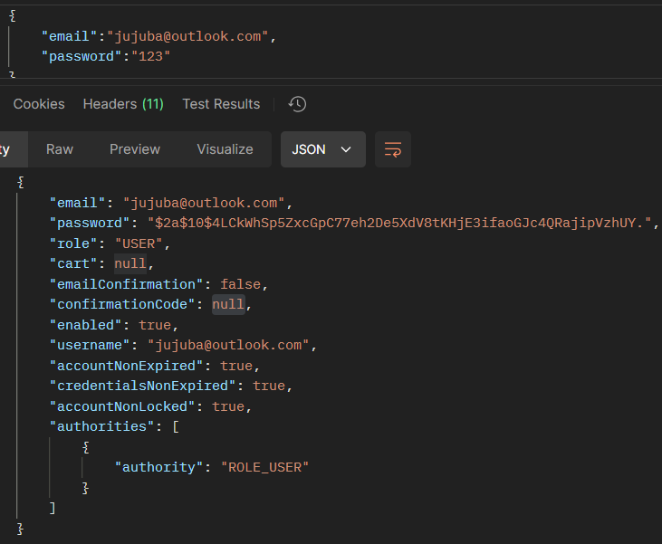Click the "credentialsNonExpired" key
The image size is (662, 544).
tap(143, 386)
